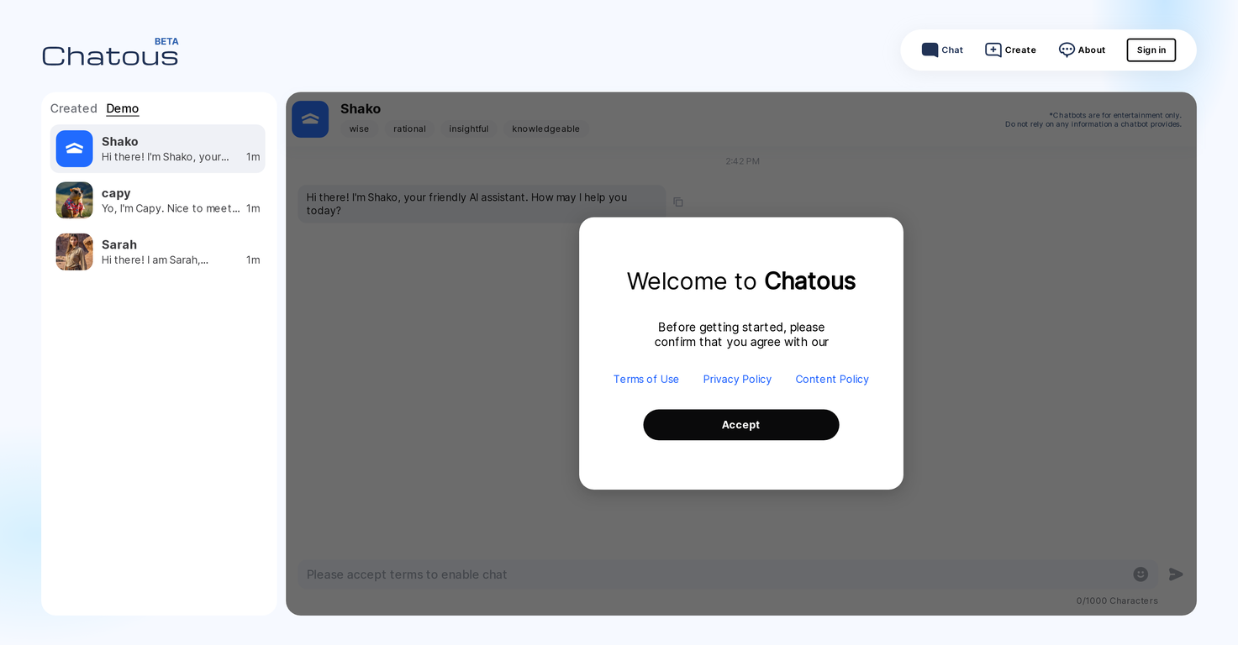The width and height of the screenshot is (1238, 645).
Task: Click the chat message input field
Action: (714, 574)
